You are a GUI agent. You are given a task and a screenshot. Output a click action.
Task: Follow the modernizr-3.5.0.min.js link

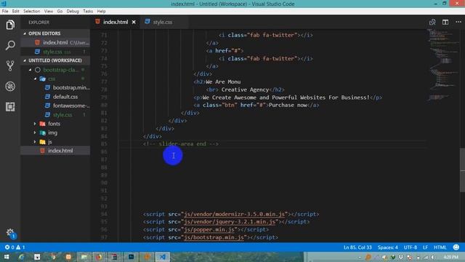(x=234, y=214)
